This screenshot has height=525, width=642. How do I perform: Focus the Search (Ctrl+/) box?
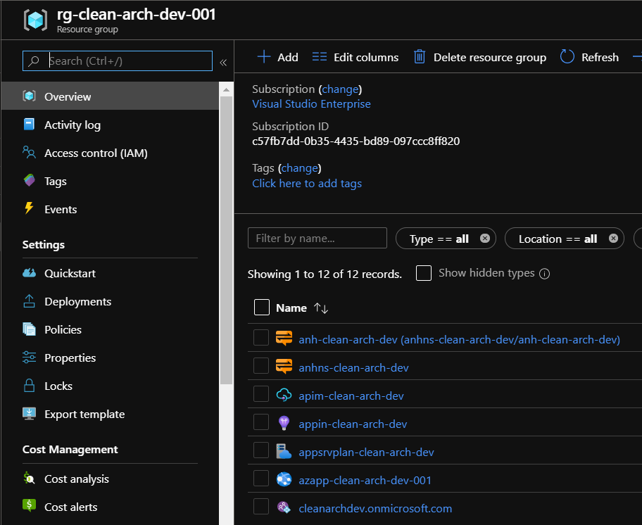tap(118, 61)
